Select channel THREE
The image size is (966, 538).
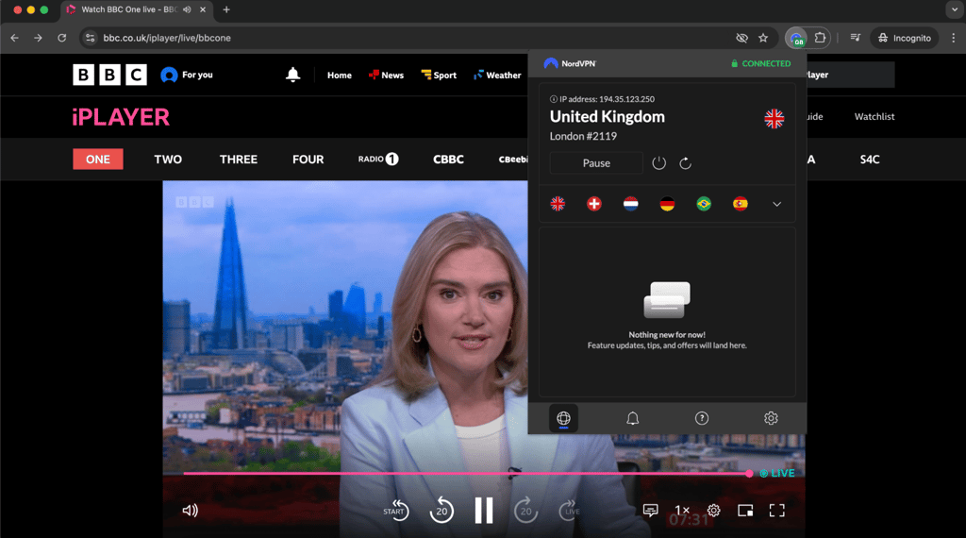[x=239, y=159]
